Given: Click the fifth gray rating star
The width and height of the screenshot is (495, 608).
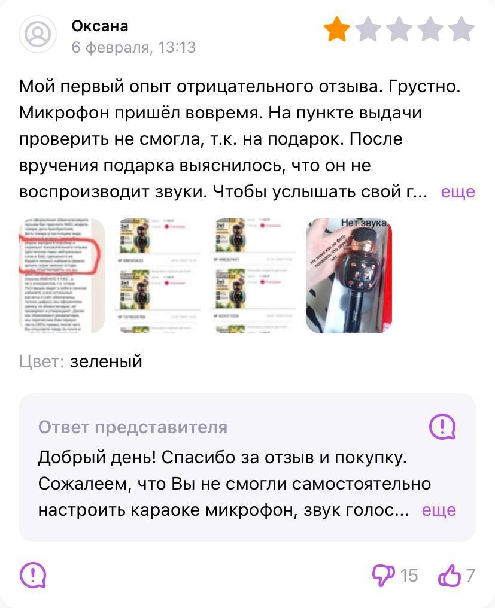Looking at the screenshot, I should tap(461, 29).
